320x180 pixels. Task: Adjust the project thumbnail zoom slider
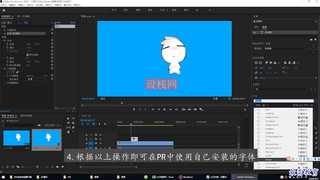coord(22,167)
